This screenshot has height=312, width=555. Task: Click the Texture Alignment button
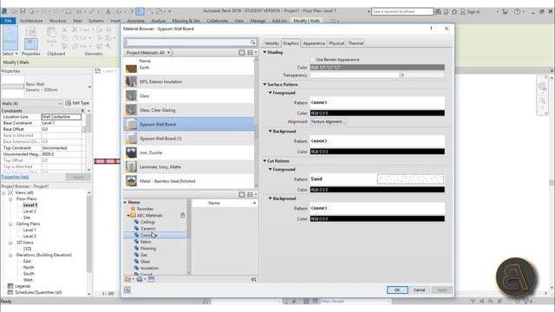[329, 121]
